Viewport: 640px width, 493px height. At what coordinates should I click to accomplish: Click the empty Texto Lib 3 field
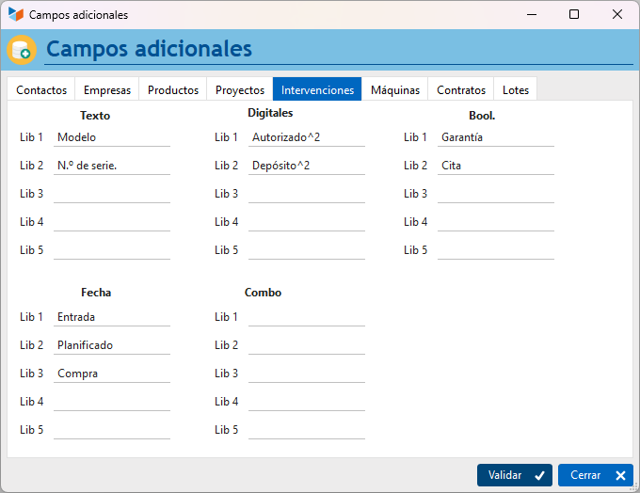pos(112,194)
